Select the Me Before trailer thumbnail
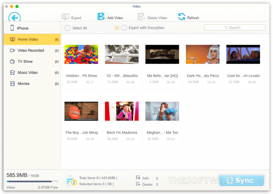This screenshot has height=194, width=273. click(x=162, y=54)
